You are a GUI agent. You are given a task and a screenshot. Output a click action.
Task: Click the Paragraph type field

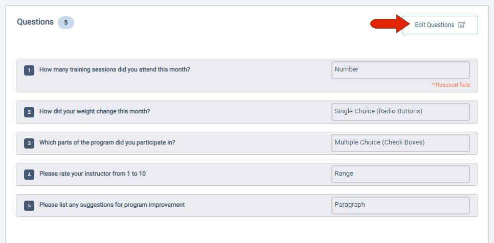(400, 205)
